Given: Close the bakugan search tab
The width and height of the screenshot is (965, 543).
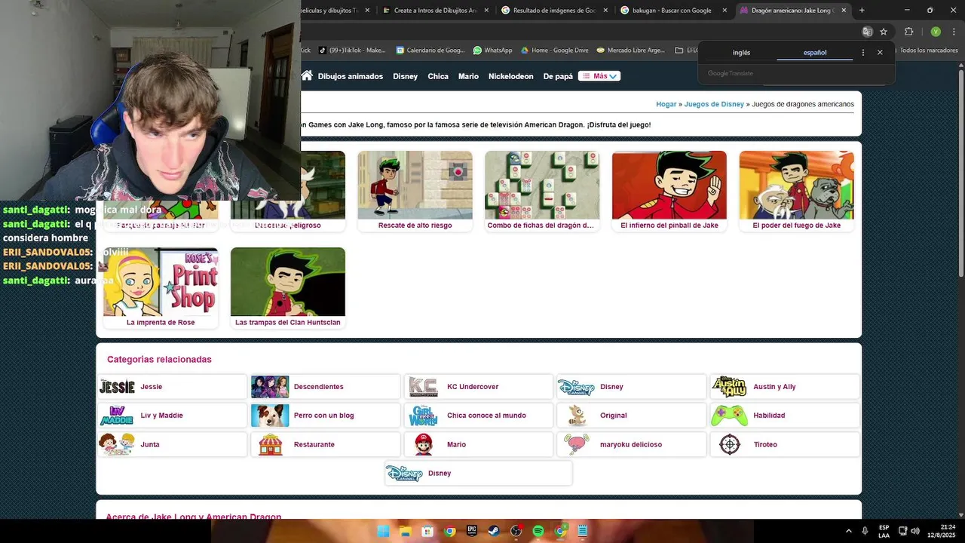Looking at the screenshot, I should coord(725,11).
